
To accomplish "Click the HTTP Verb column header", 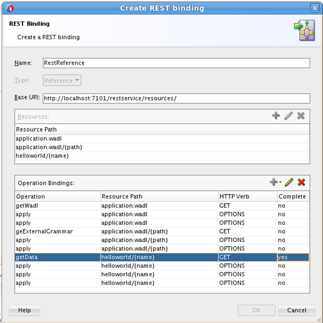I will 248,196.
